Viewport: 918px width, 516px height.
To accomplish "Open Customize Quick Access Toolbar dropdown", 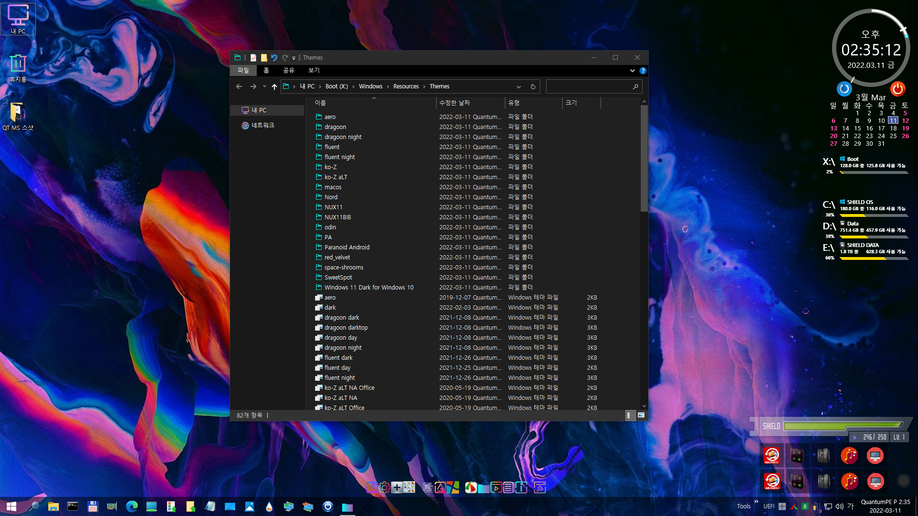I will point(294,58).
